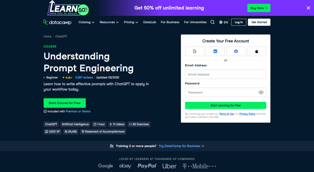Click the Learn 50% off banner logo
Viewport: 314px width, 172px height.
pyautogui.click(x=68, y=8)
